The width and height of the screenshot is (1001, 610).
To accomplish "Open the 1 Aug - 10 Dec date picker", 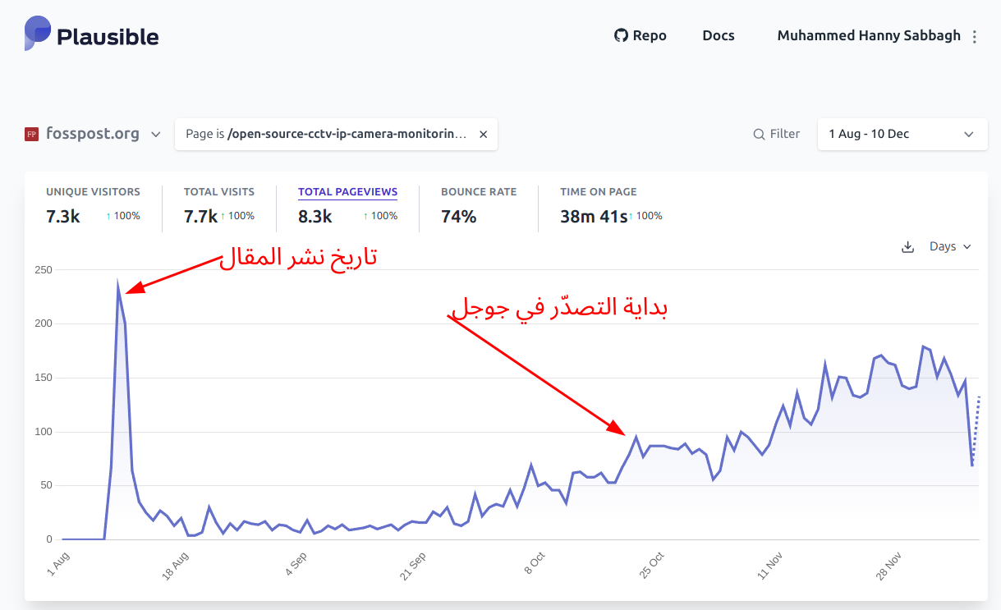I will coord(902,134).
